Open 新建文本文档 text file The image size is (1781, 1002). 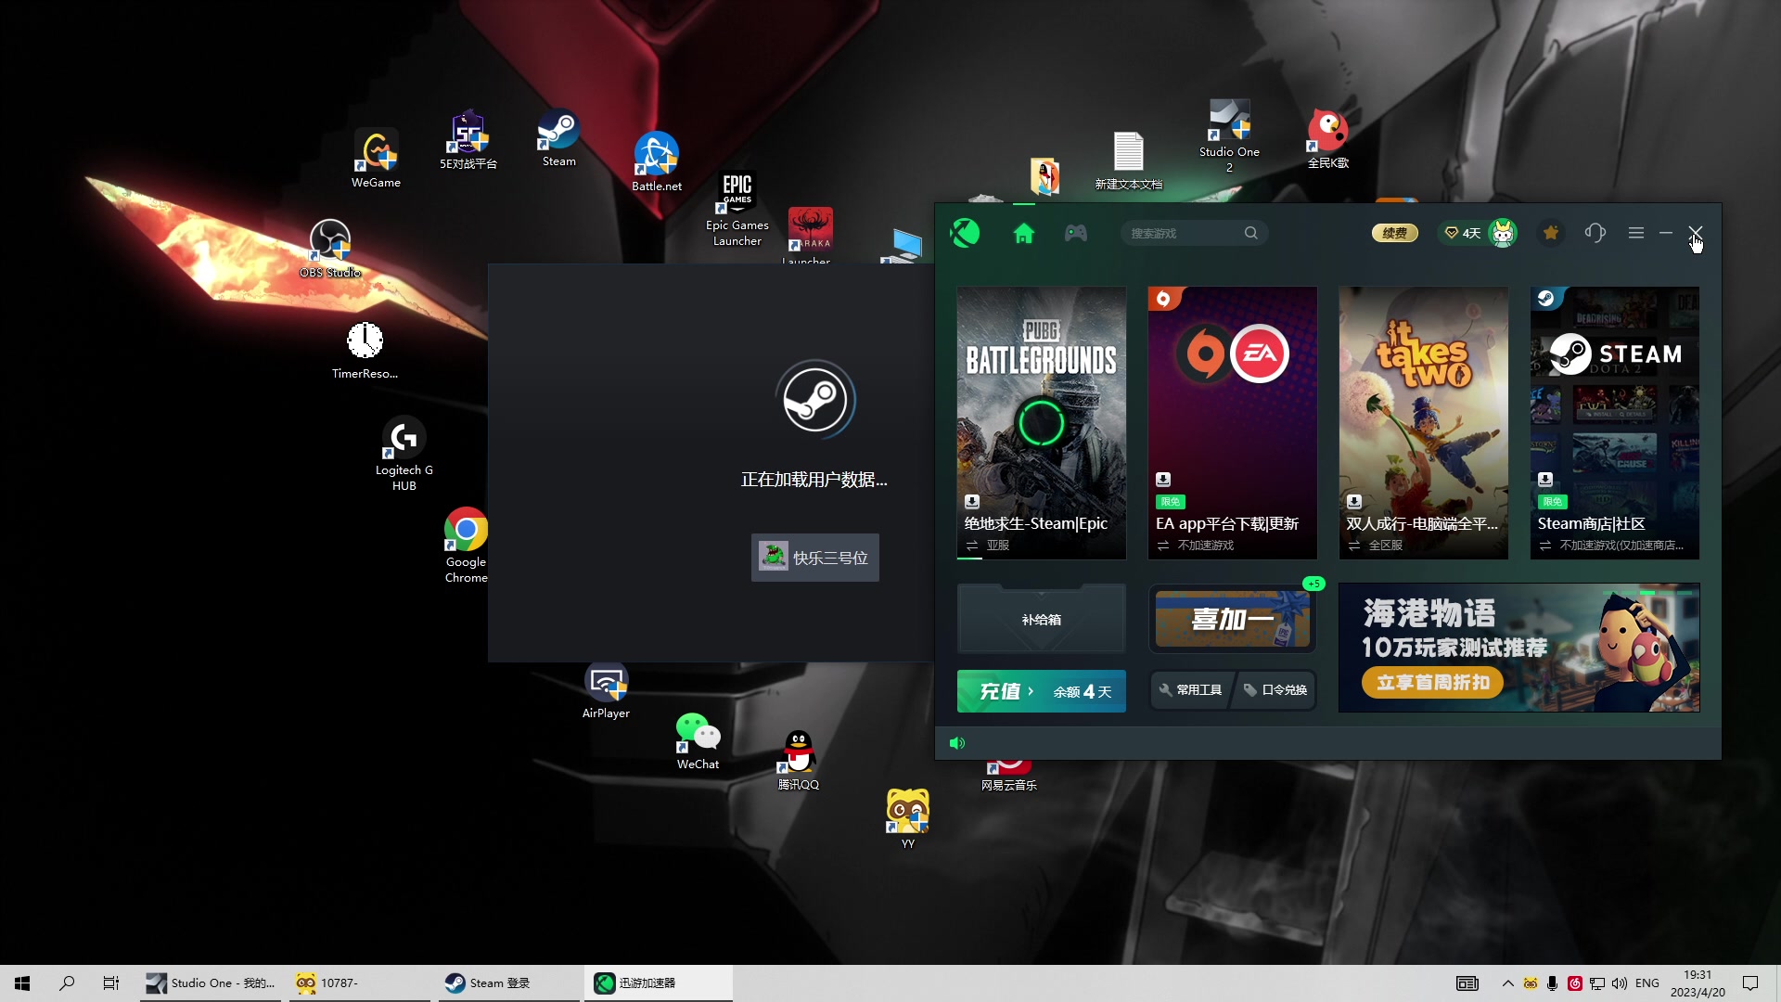(1128, 161)
